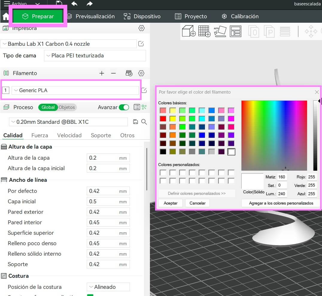Add a new plate grid icon

tap(204, 31)
